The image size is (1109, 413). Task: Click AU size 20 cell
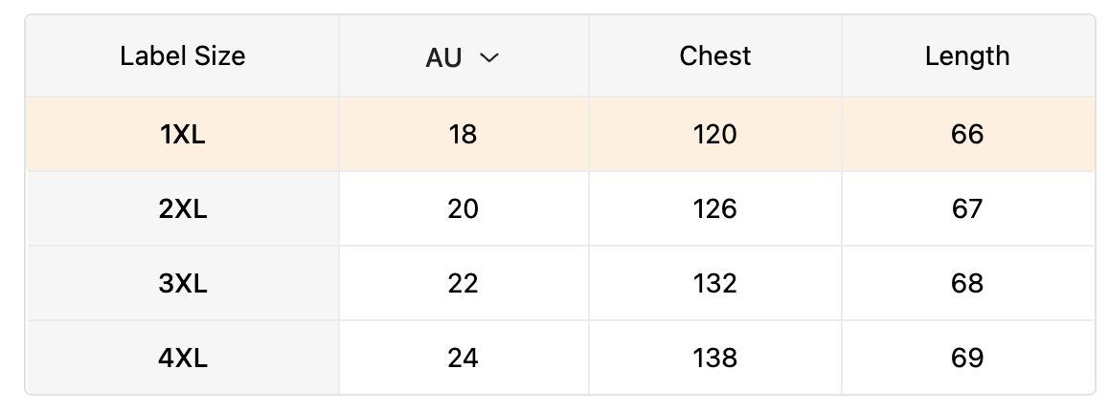[x=463, y=208]
